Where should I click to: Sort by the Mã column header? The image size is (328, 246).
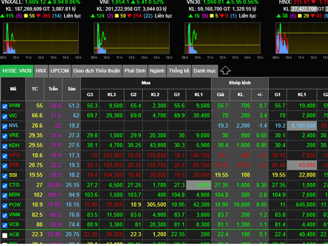[13, 89]
